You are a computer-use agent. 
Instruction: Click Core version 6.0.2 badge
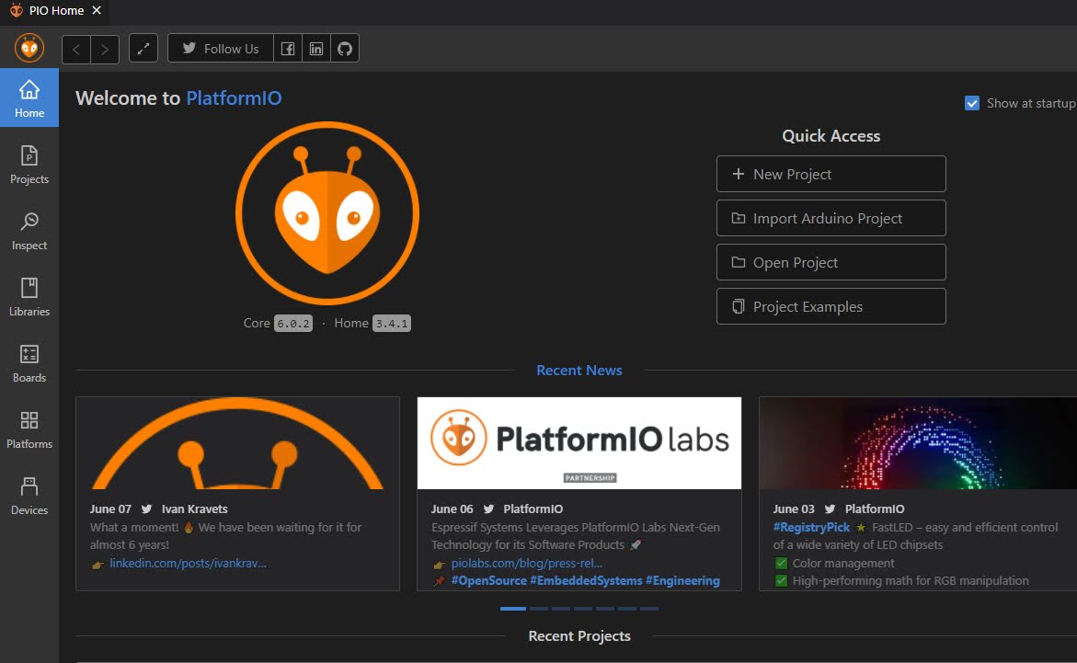click(293, 323)
